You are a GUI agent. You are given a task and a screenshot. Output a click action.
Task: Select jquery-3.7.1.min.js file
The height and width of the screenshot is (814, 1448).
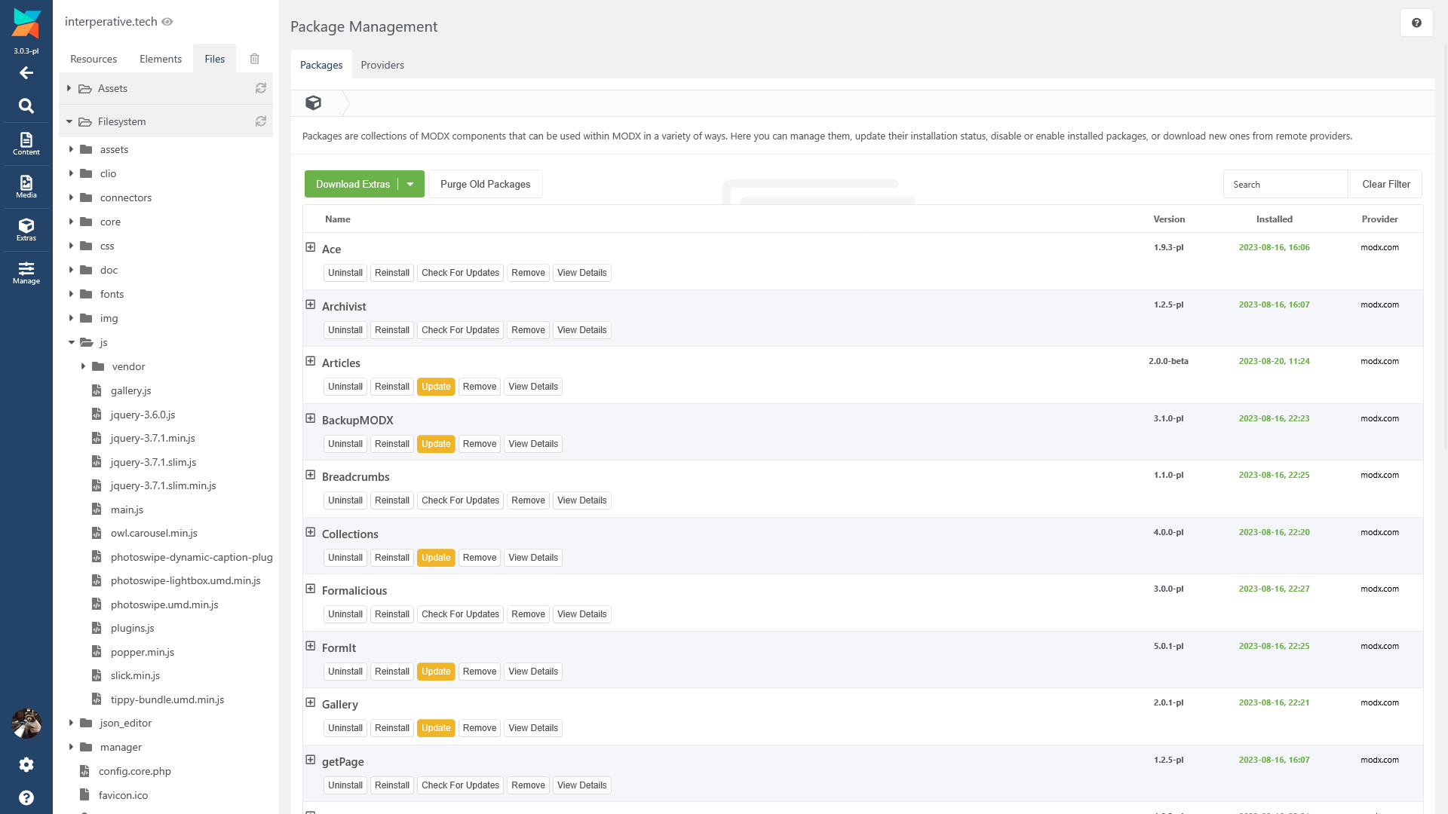(x=153, y=438)
